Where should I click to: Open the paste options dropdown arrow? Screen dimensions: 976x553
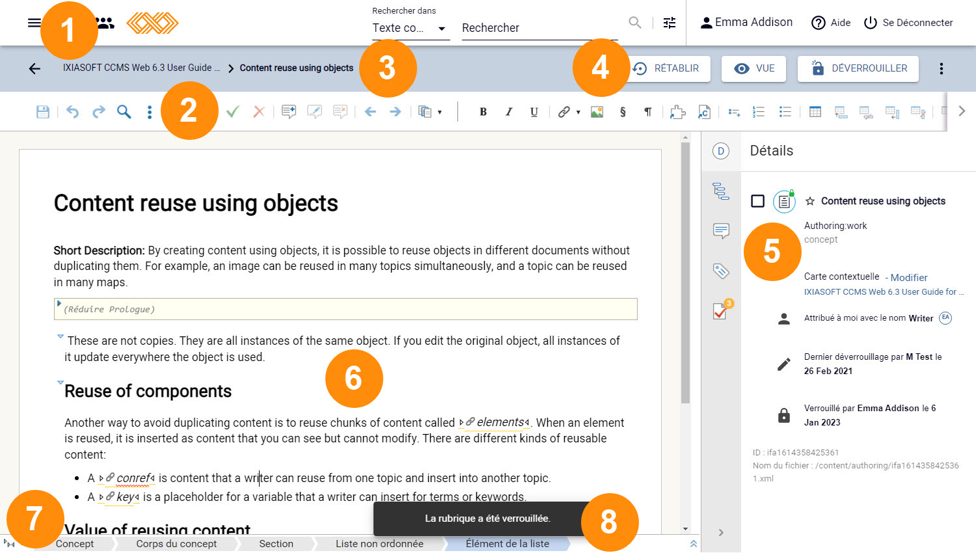click(x=440, y=112)
